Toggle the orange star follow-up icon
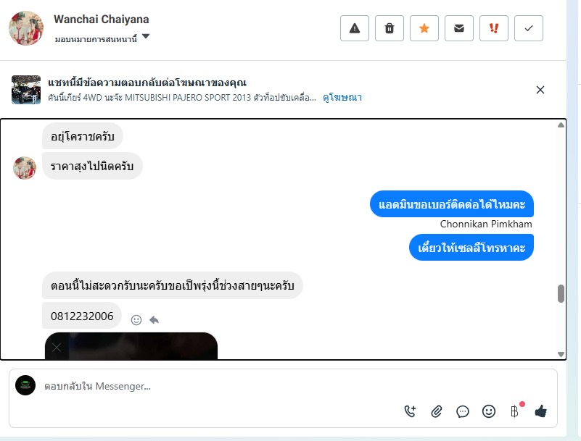 coord(424,28)
